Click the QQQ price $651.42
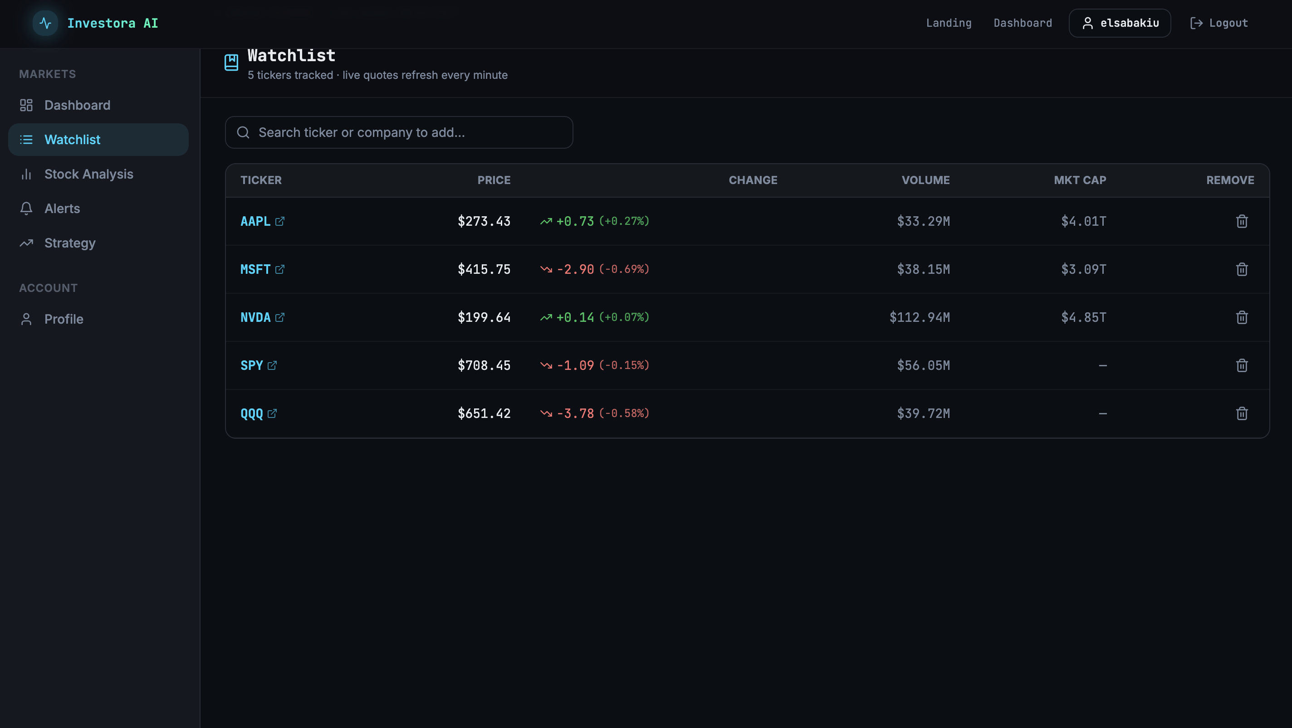The image size is (1292, 728). (x=484, y=414)
